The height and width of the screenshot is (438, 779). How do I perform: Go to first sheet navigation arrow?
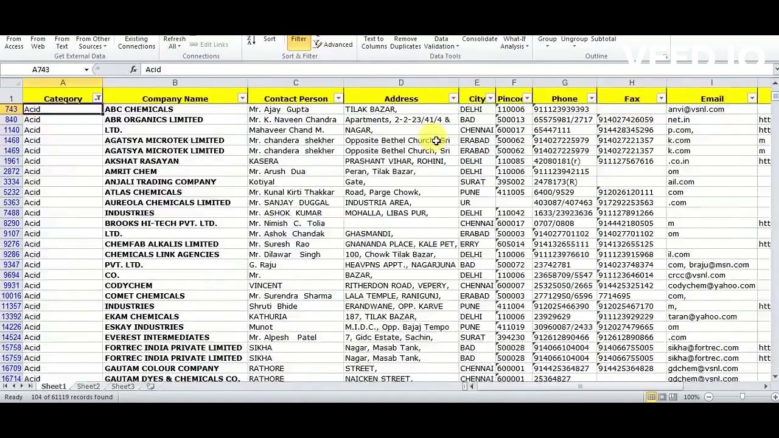(x=6, y=386)
